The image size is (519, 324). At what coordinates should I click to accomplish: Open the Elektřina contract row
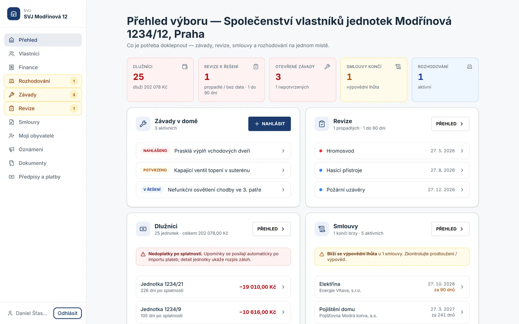(x=392, y=287)
